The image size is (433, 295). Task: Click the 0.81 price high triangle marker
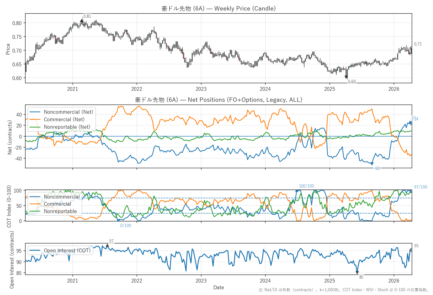coord(81,21)
